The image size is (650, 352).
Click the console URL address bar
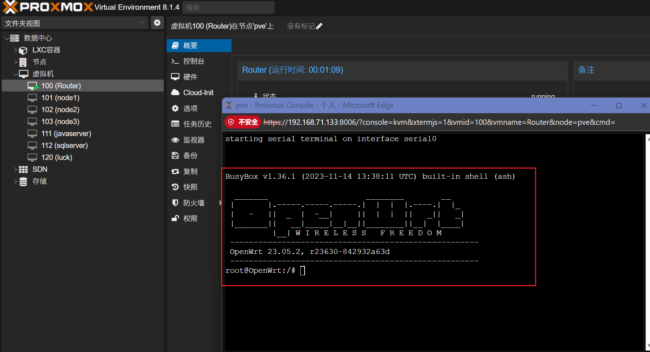tap(439, 122)
